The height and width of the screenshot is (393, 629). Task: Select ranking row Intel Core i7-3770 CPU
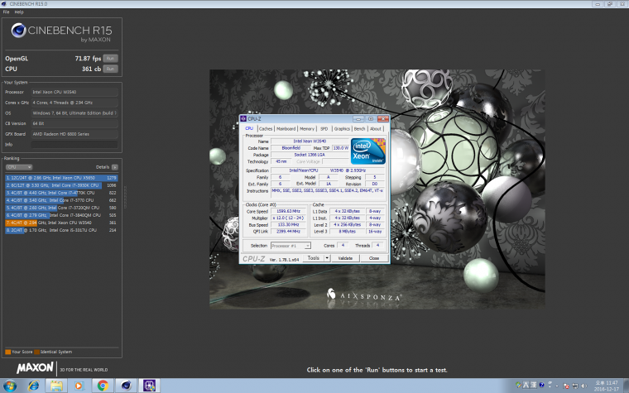coord(61,200)
